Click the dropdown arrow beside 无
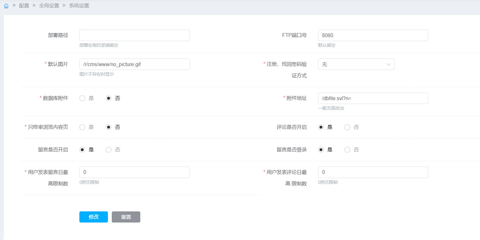The width and height of the screenshot is (480, 240). coord(389,64)
